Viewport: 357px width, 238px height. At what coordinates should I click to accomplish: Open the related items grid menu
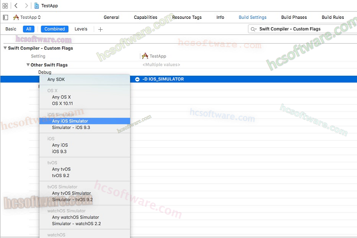5,5
